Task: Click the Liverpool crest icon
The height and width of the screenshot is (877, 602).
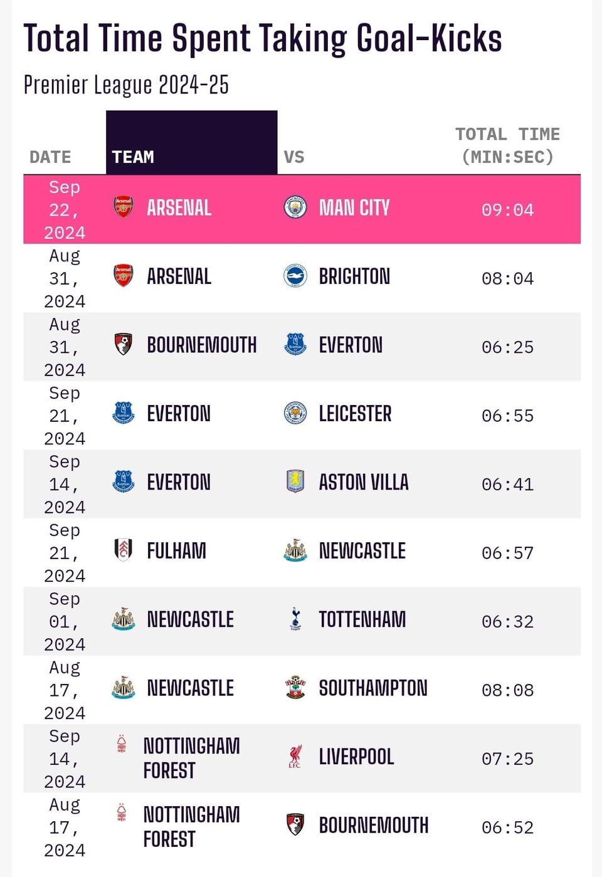Action: tap(295, 757)
